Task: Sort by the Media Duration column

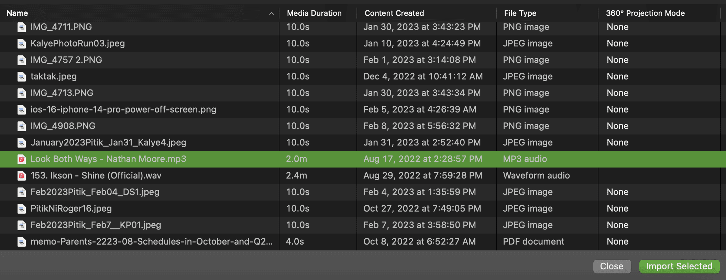Action: pos(314,13)
